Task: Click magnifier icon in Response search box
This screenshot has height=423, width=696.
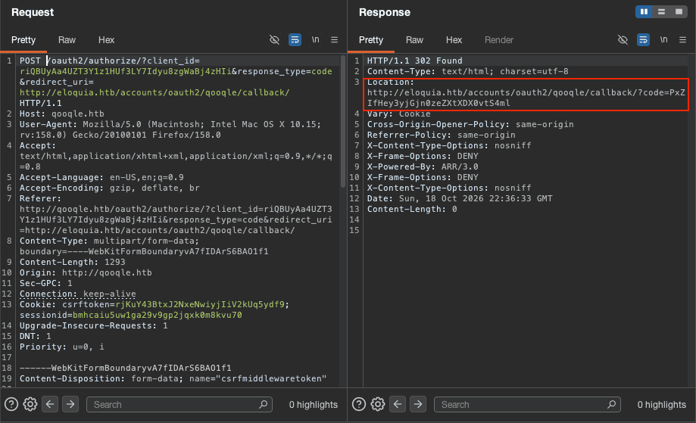Action: coord(612,404)
